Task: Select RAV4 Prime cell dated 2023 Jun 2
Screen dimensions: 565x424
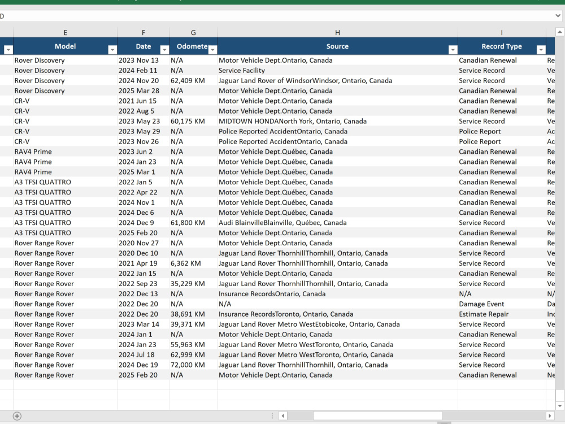Action: 65,152
